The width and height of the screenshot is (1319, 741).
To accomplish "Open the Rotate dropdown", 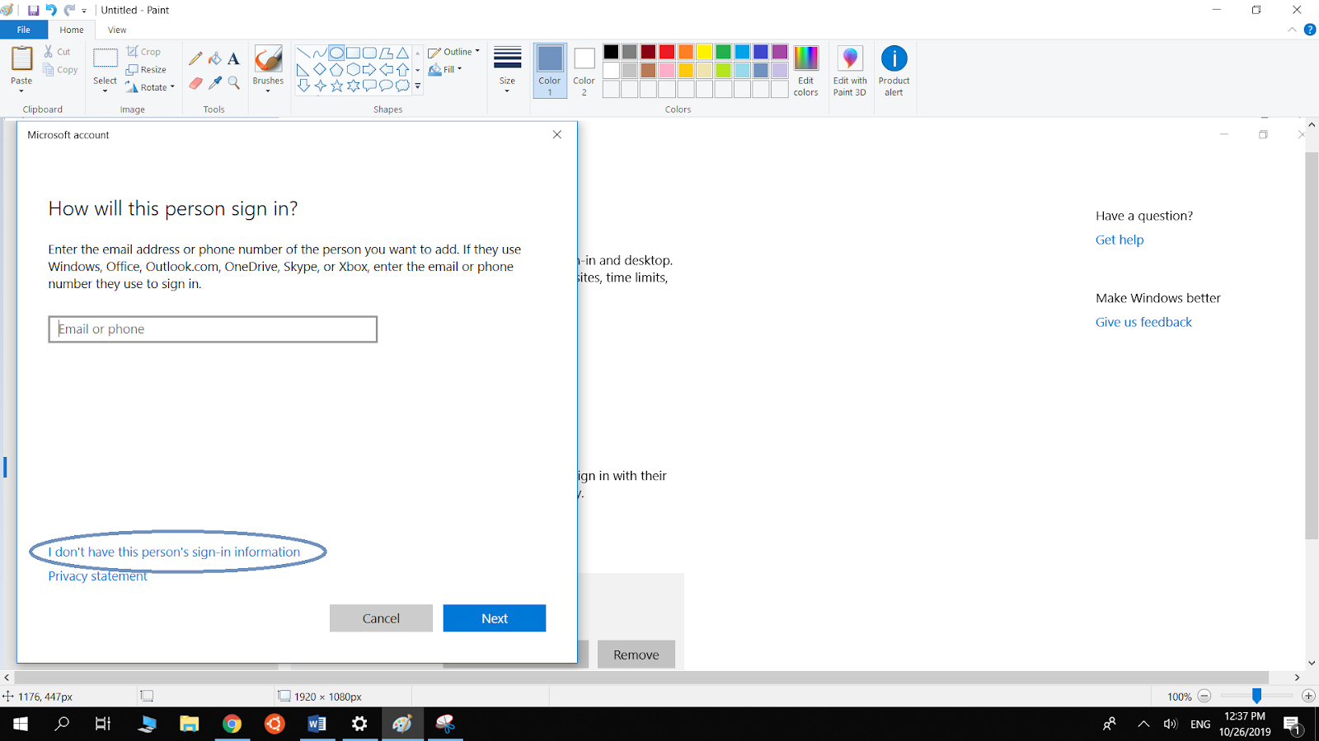I will click(x=151, y=87).
